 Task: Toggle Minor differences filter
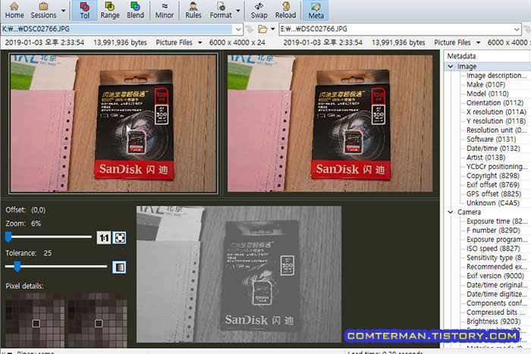click(x=165, y=11)
